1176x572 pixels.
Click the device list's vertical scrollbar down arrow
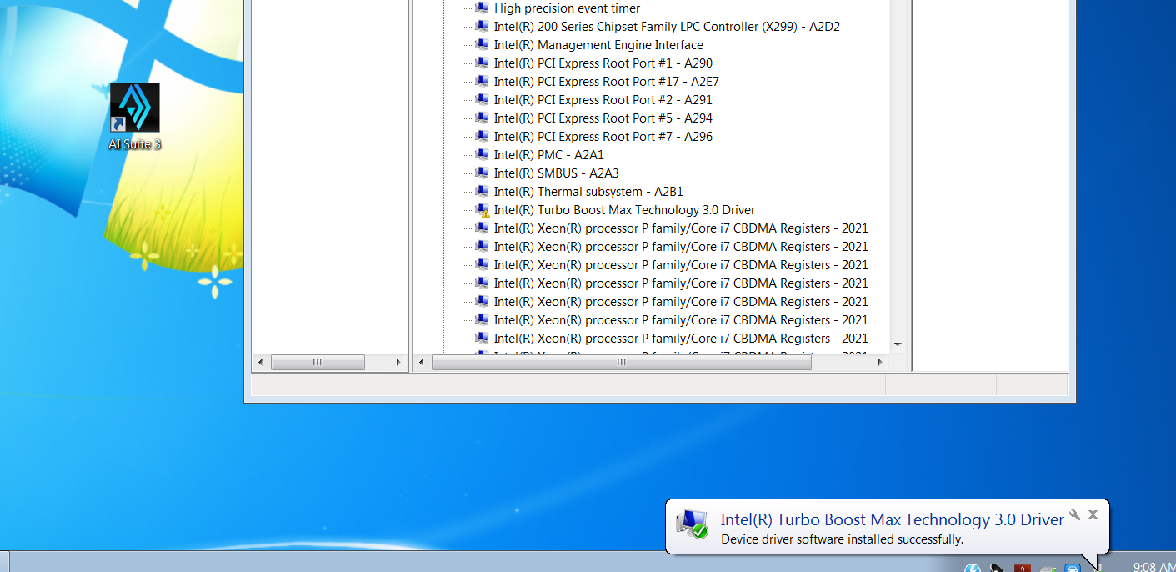[x=898, y=344]
